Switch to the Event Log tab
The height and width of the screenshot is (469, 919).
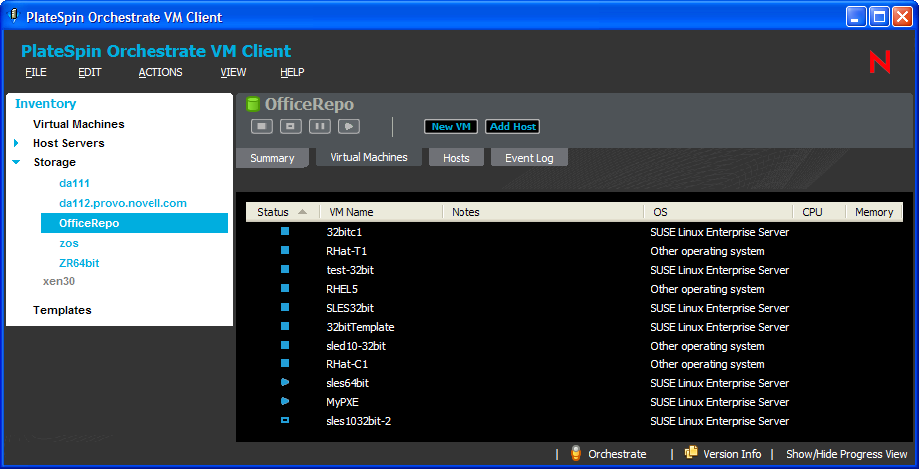tap(529, 158)
